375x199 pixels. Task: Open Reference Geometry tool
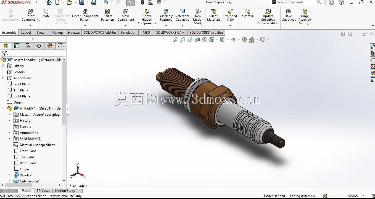tap(182, 15)
